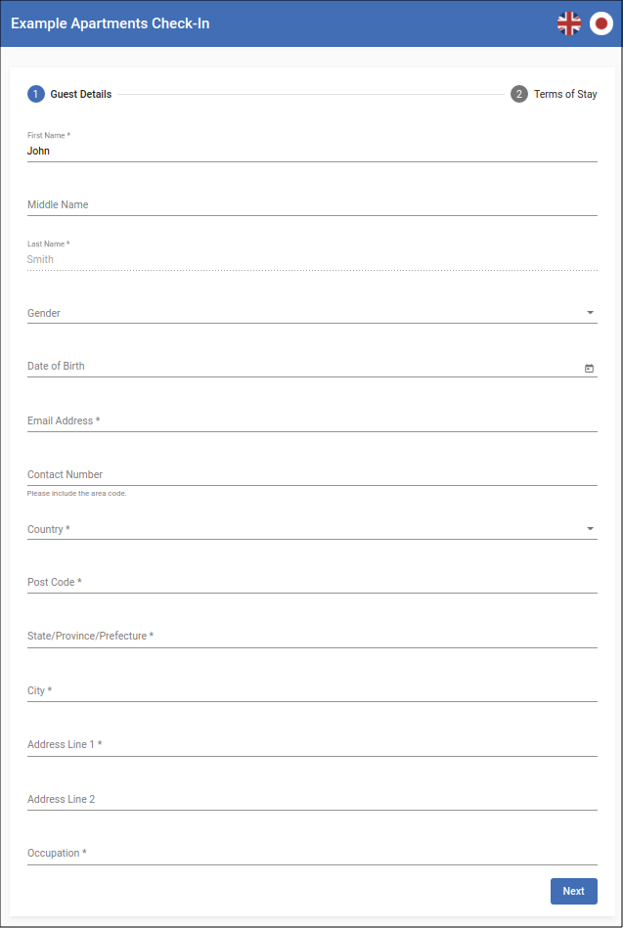This screenshot has width=623, height=928.
Task: Select the City input field
Action: (312, 690)
